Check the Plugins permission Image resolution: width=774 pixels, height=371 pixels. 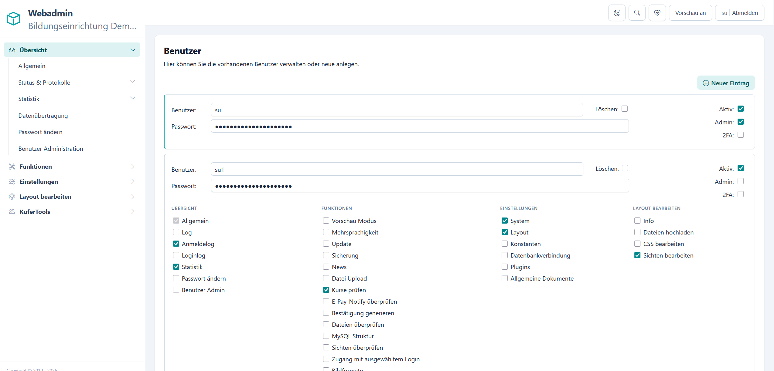pyautogui.click(x=505, y=267)
